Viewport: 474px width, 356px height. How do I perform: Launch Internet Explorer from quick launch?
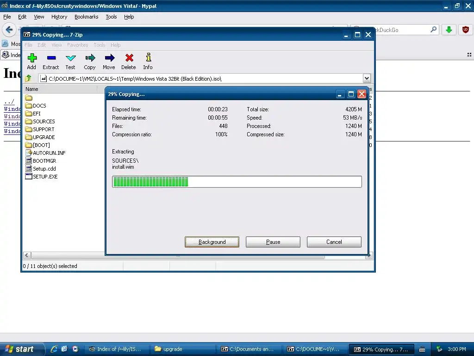pyautogui.click(x=54, y=349)
